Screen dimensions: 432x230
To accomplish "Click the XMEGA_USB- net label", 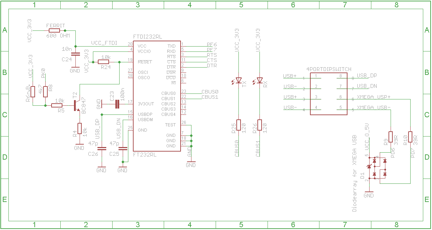I will 373,107.
